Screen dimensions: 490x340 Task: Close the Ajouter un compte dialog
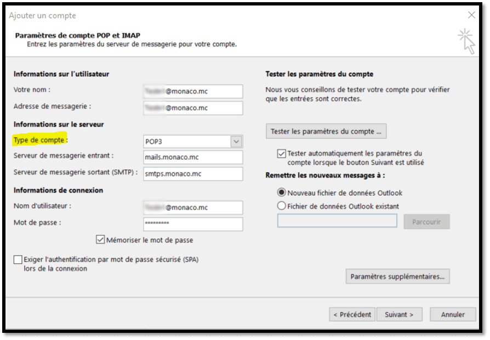[x=471, y=15]
